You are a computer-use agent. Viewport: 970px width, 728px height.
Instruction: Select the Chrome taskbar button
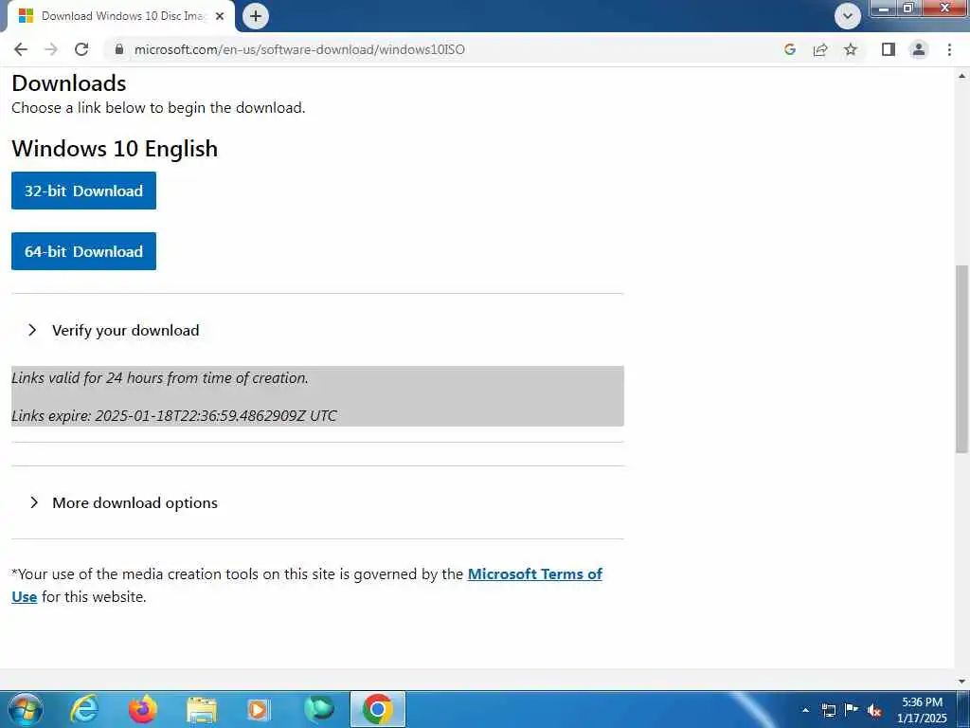[377, 709]
